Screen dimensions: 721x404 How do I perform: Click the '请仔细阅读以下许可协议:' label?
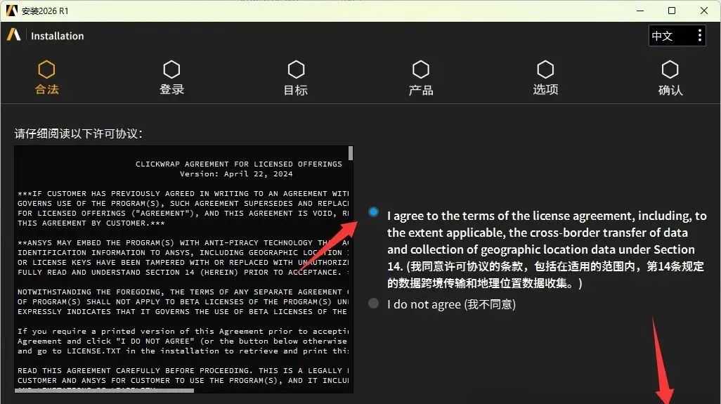coord(79,133)
